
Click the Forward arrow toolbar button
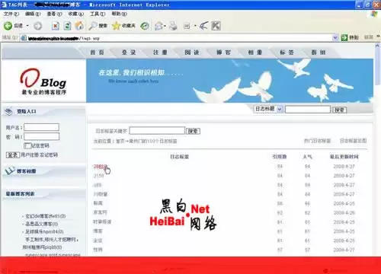pos(38,26)
